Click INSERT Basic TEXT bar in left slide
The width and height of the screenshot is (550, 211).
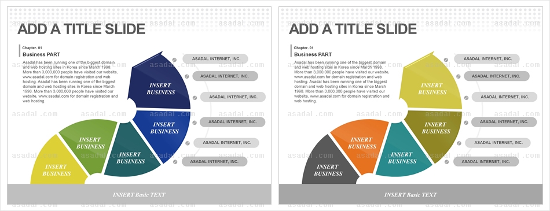[140, 195]
